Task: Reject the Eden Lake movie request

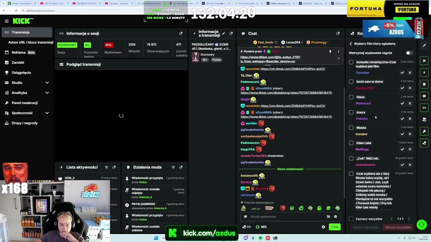Action: tap(410, 149)
